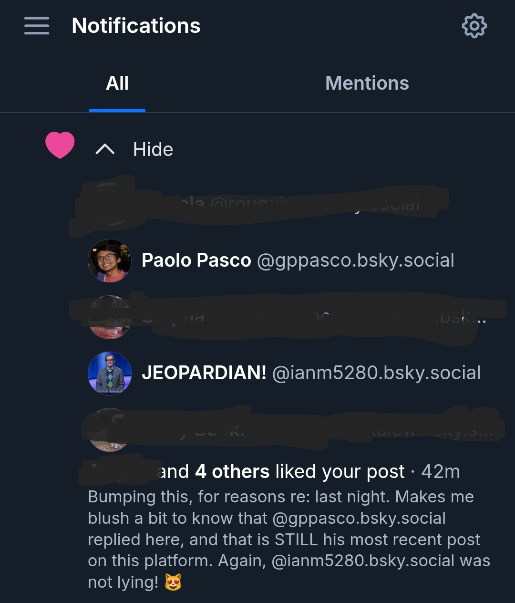Click the Hide label
Viewport: 515px width, 603px height.
pyautogui.click(x=153, y=150)
